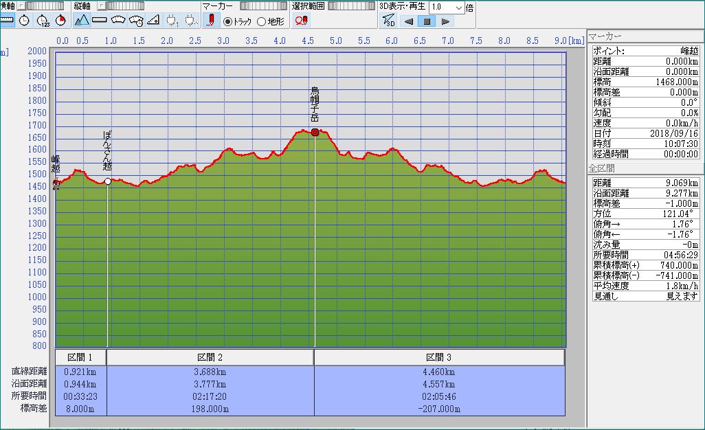Adjust the 横軸 horizontal axis slider
This screenshot has height=430, width=705.
point(45,6)
